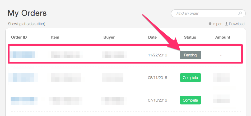Sort by Order ID column header

tap(19, 37)
